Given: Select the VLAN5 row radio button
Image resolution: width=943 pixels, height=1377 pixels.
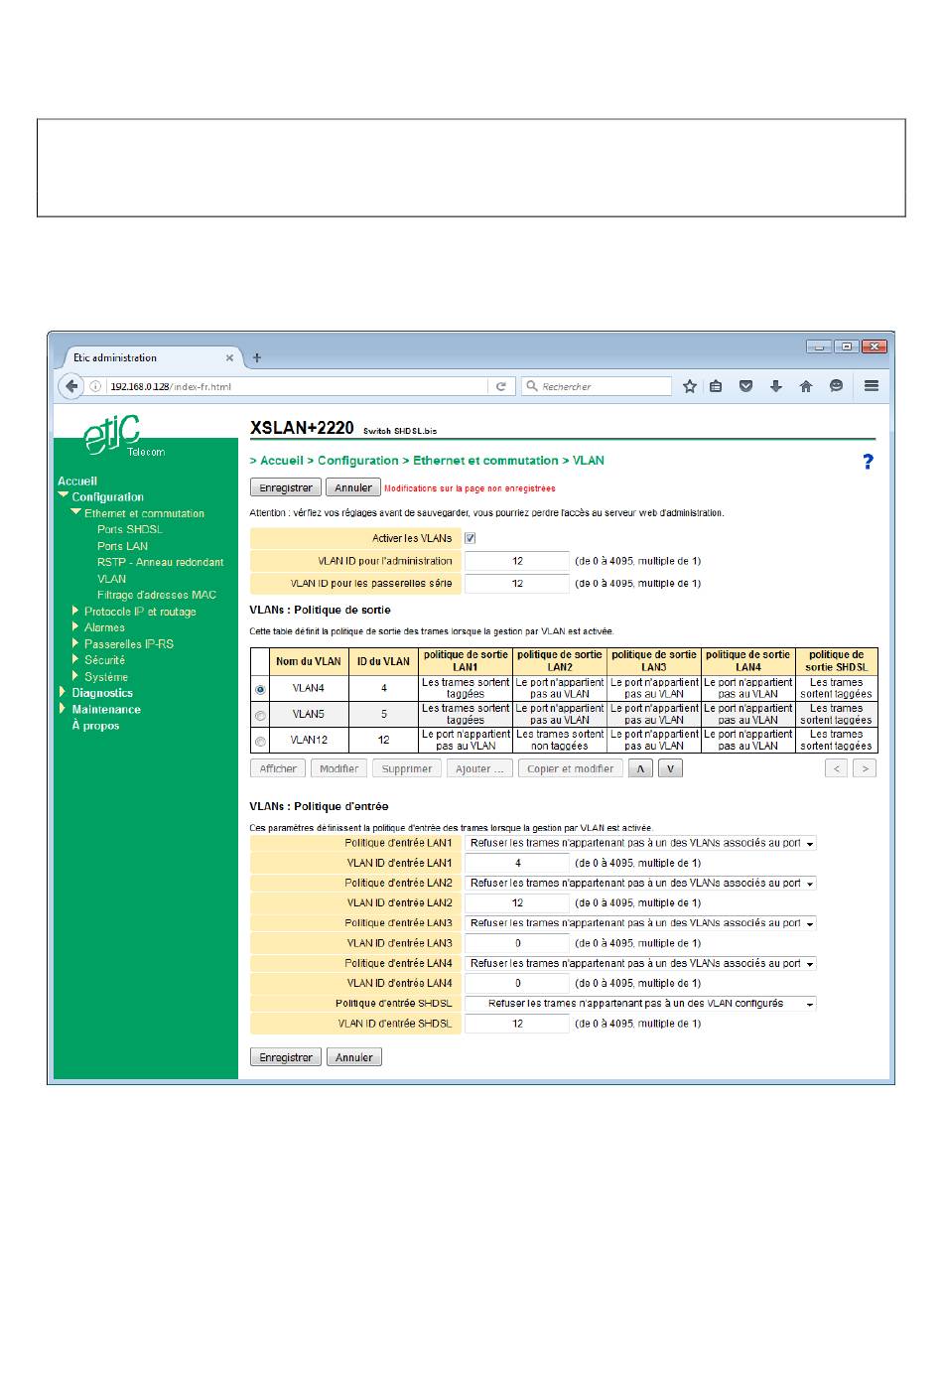Looking at the screenshot, I should 260,714.
